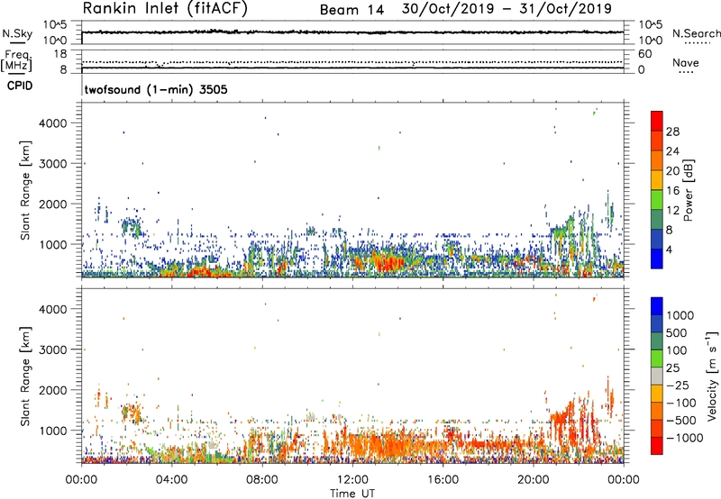
Task: Select the "Freq. [MHz]" axis label
Action: 16,61
